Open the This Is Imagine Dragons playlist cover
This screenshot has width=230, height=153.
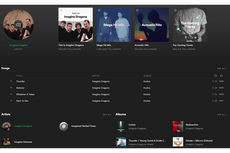tap(75, 25)
